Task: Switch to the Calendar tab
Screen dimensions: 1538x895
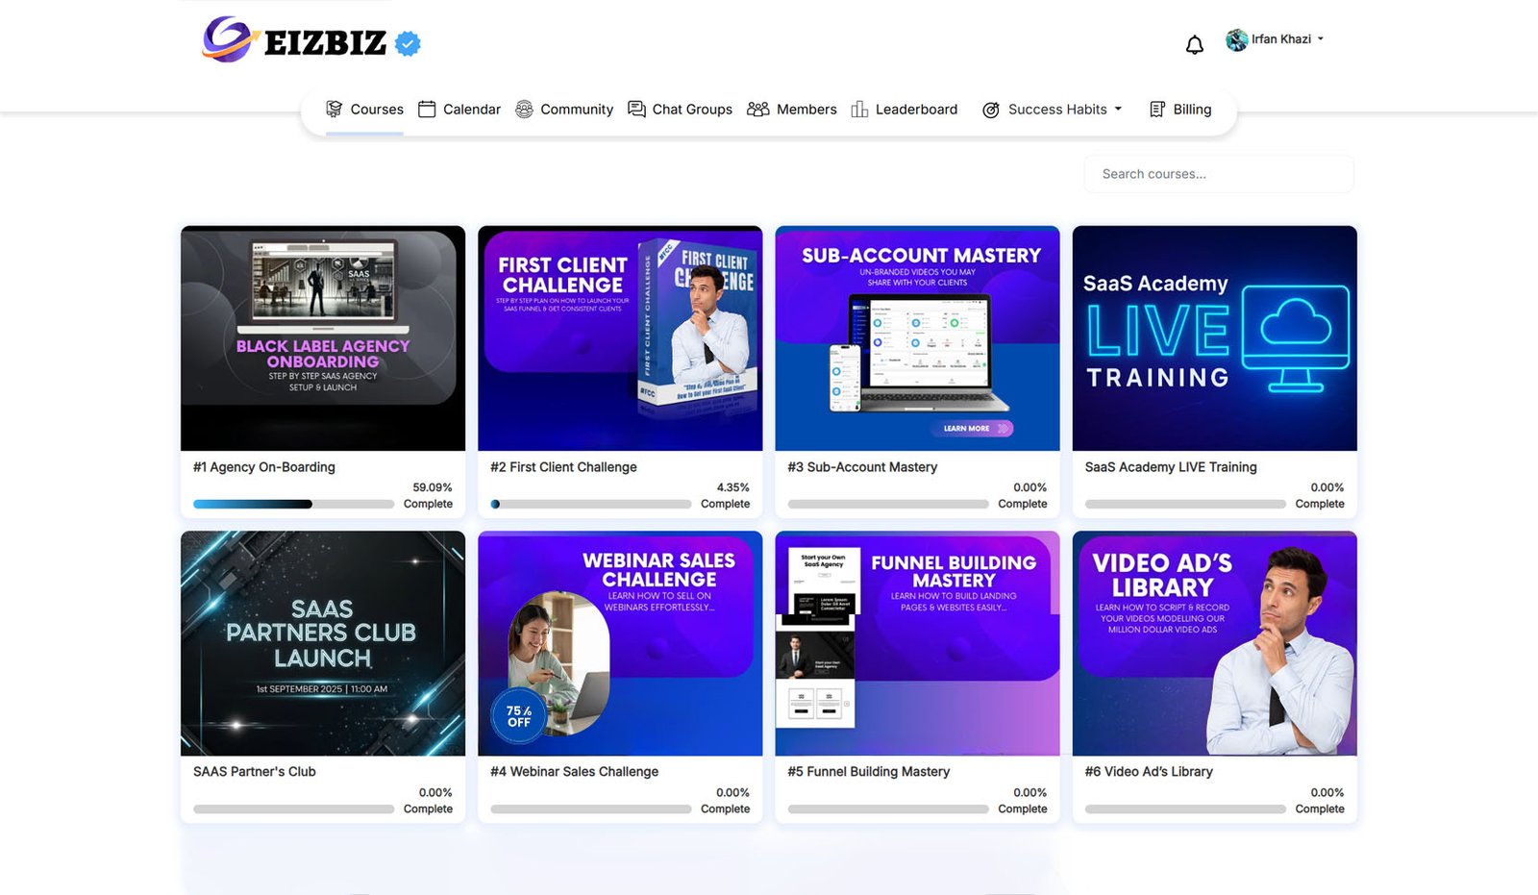Action: pos(459,109)
